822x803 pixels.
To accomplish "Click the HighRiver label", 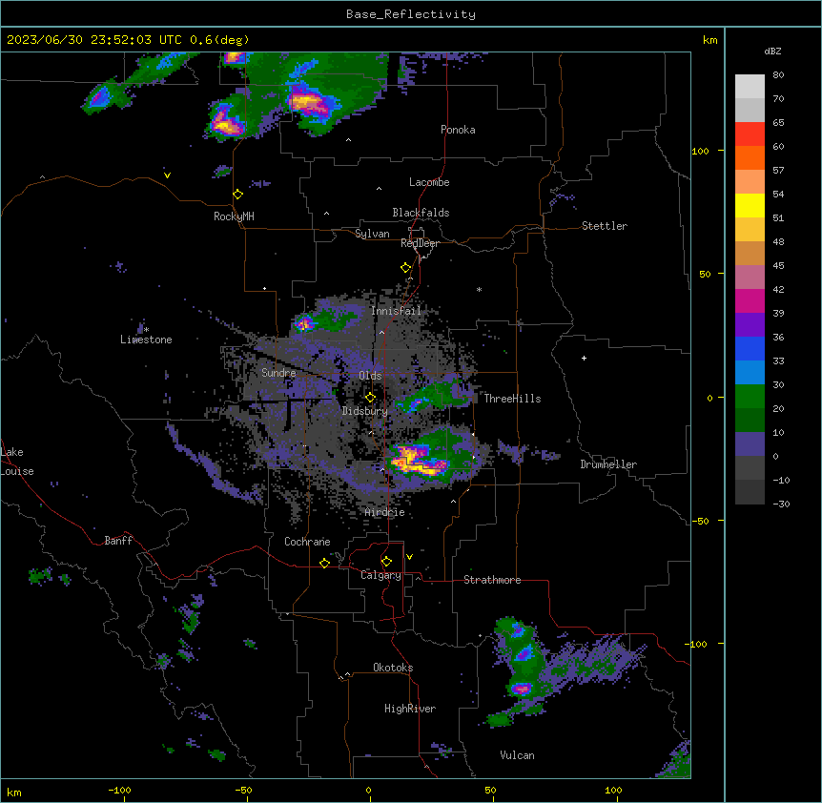I will tap(410, 709).
